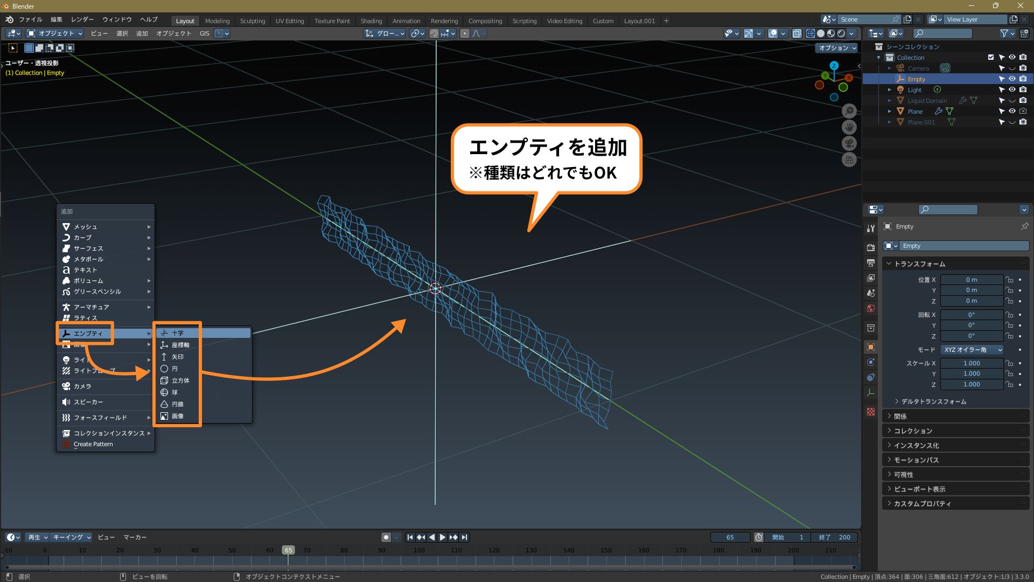Viewport: 1034px width, 582px height.
Task: Hide the Light object in viewport
Action: click(x=1012, y=90)
